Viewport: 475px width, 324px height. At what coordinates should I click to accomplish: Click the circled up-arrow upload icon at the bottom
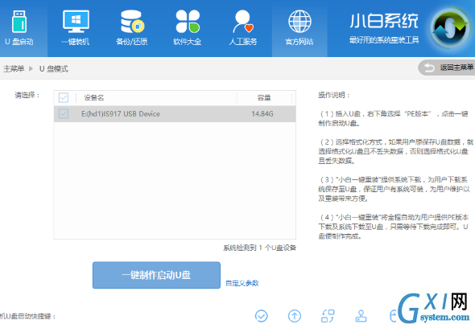tap(295, 316)
